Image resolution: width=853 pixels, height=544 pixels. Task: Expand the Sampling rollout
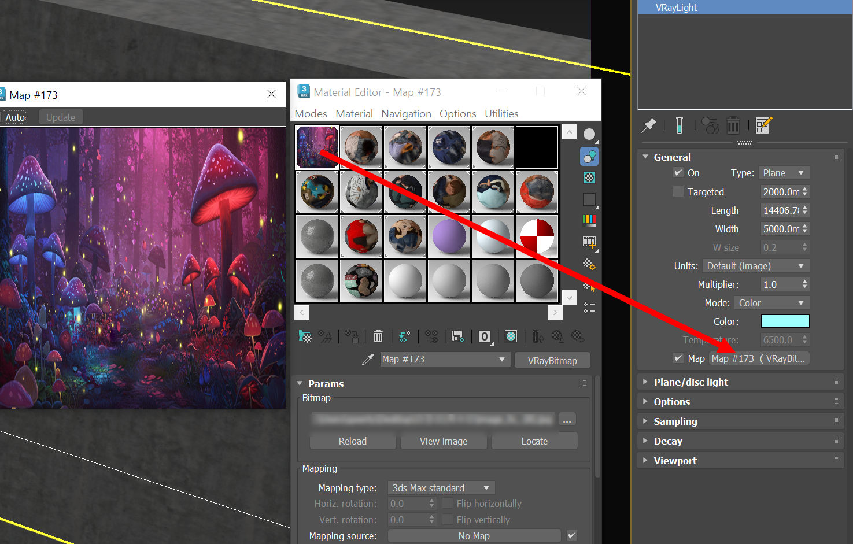pos(740,421)
